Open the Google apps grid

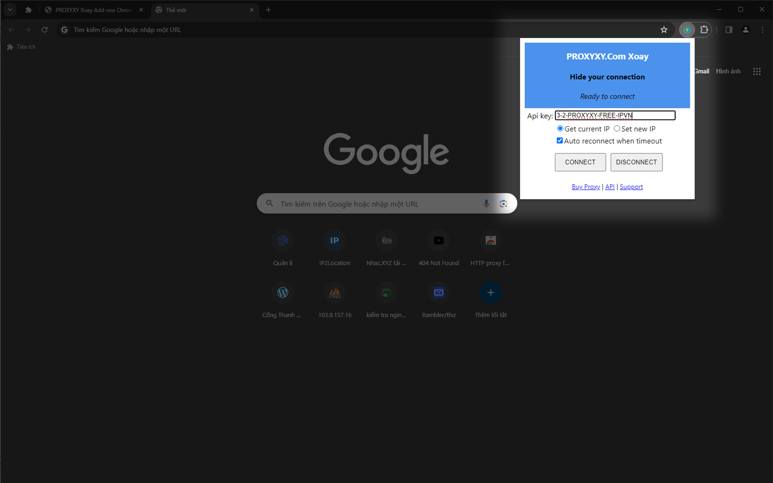pos(757,71)
